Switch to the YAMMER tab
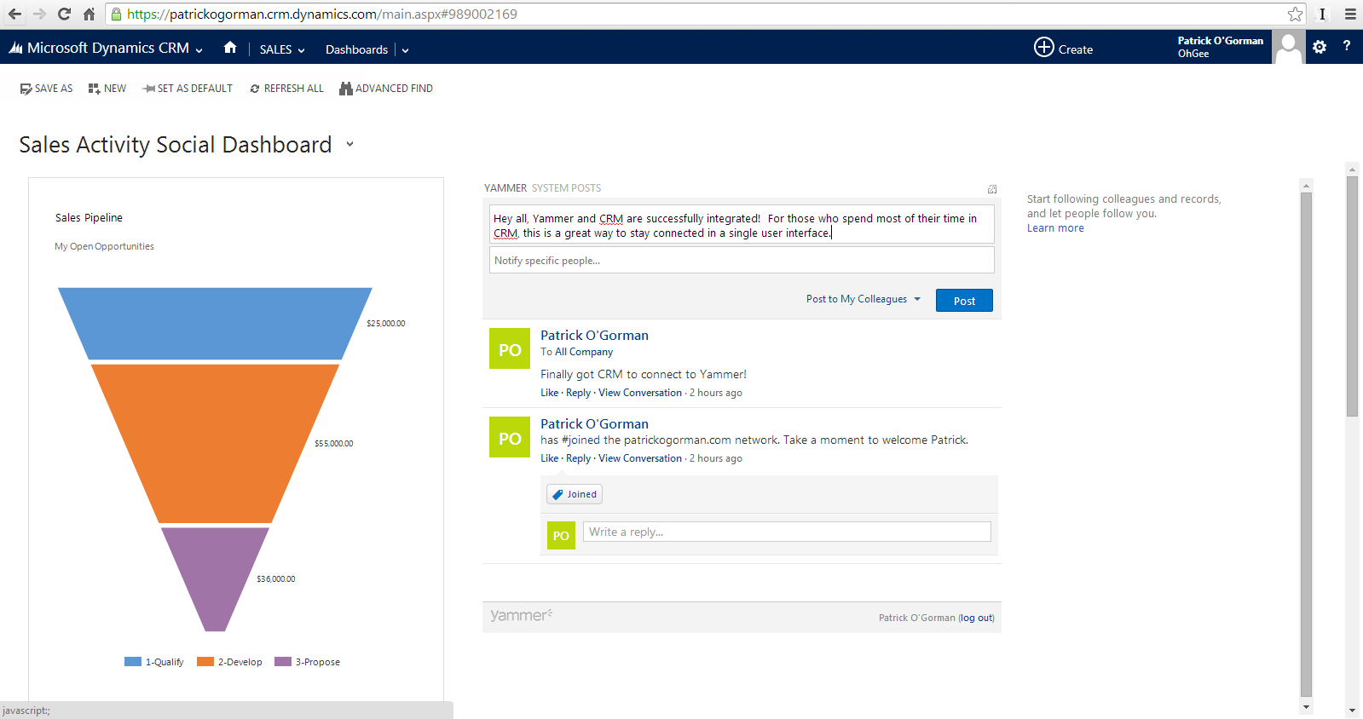The width and height of the screenshot is (1363, 719). coord(505,188)
